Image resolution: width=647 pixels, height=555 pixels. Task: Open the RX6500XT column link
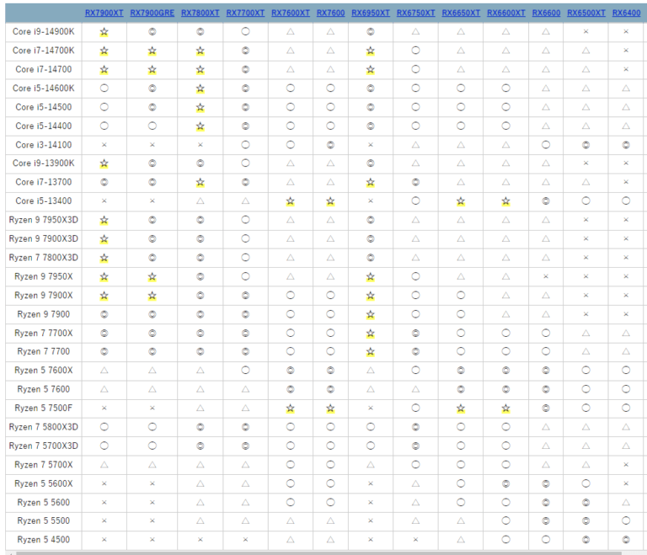coord(586,13)
